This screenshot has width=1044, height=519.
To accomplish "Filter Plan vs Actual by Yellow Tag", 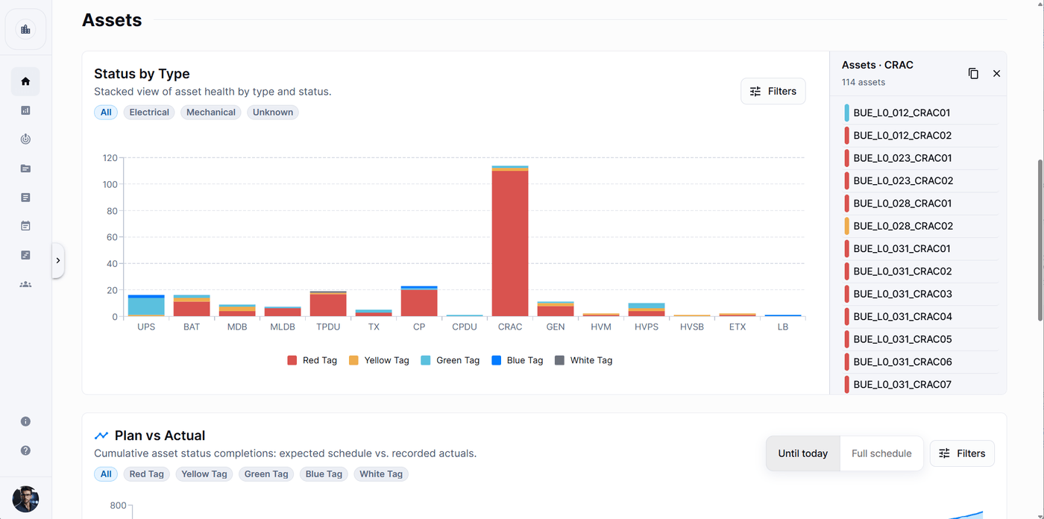I will tap(204, 474).
